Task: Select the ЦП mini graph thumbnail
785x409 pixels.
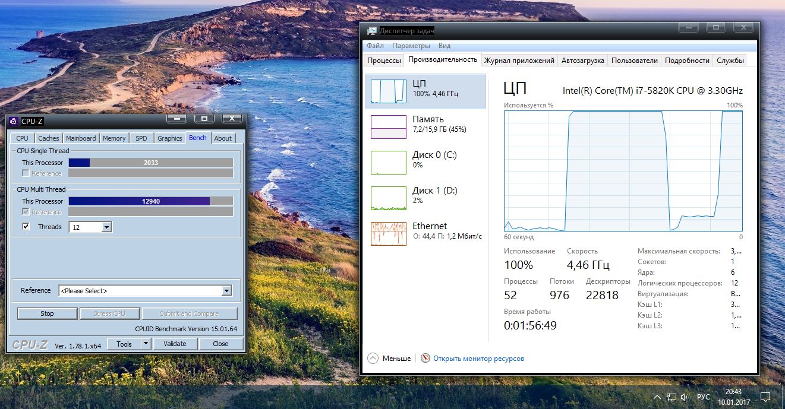Action: (389, 91)
